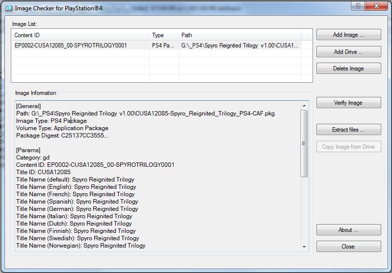Screen dimensions: 392x273
Task: Click the G:\_PS4\Spyro Reignited Trilogy path cell
Action: (x=239, y=45)
